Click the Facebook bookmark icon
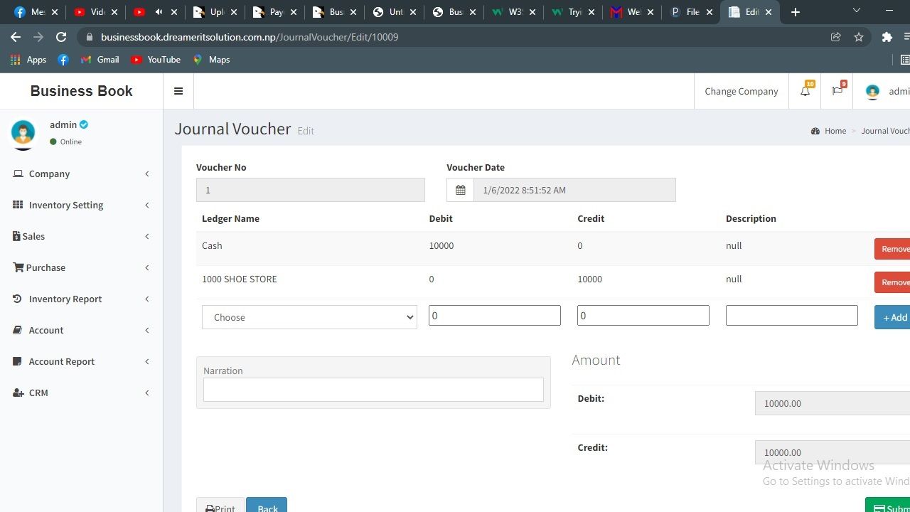This screenshot has height=512, width=910. point(63,60)
